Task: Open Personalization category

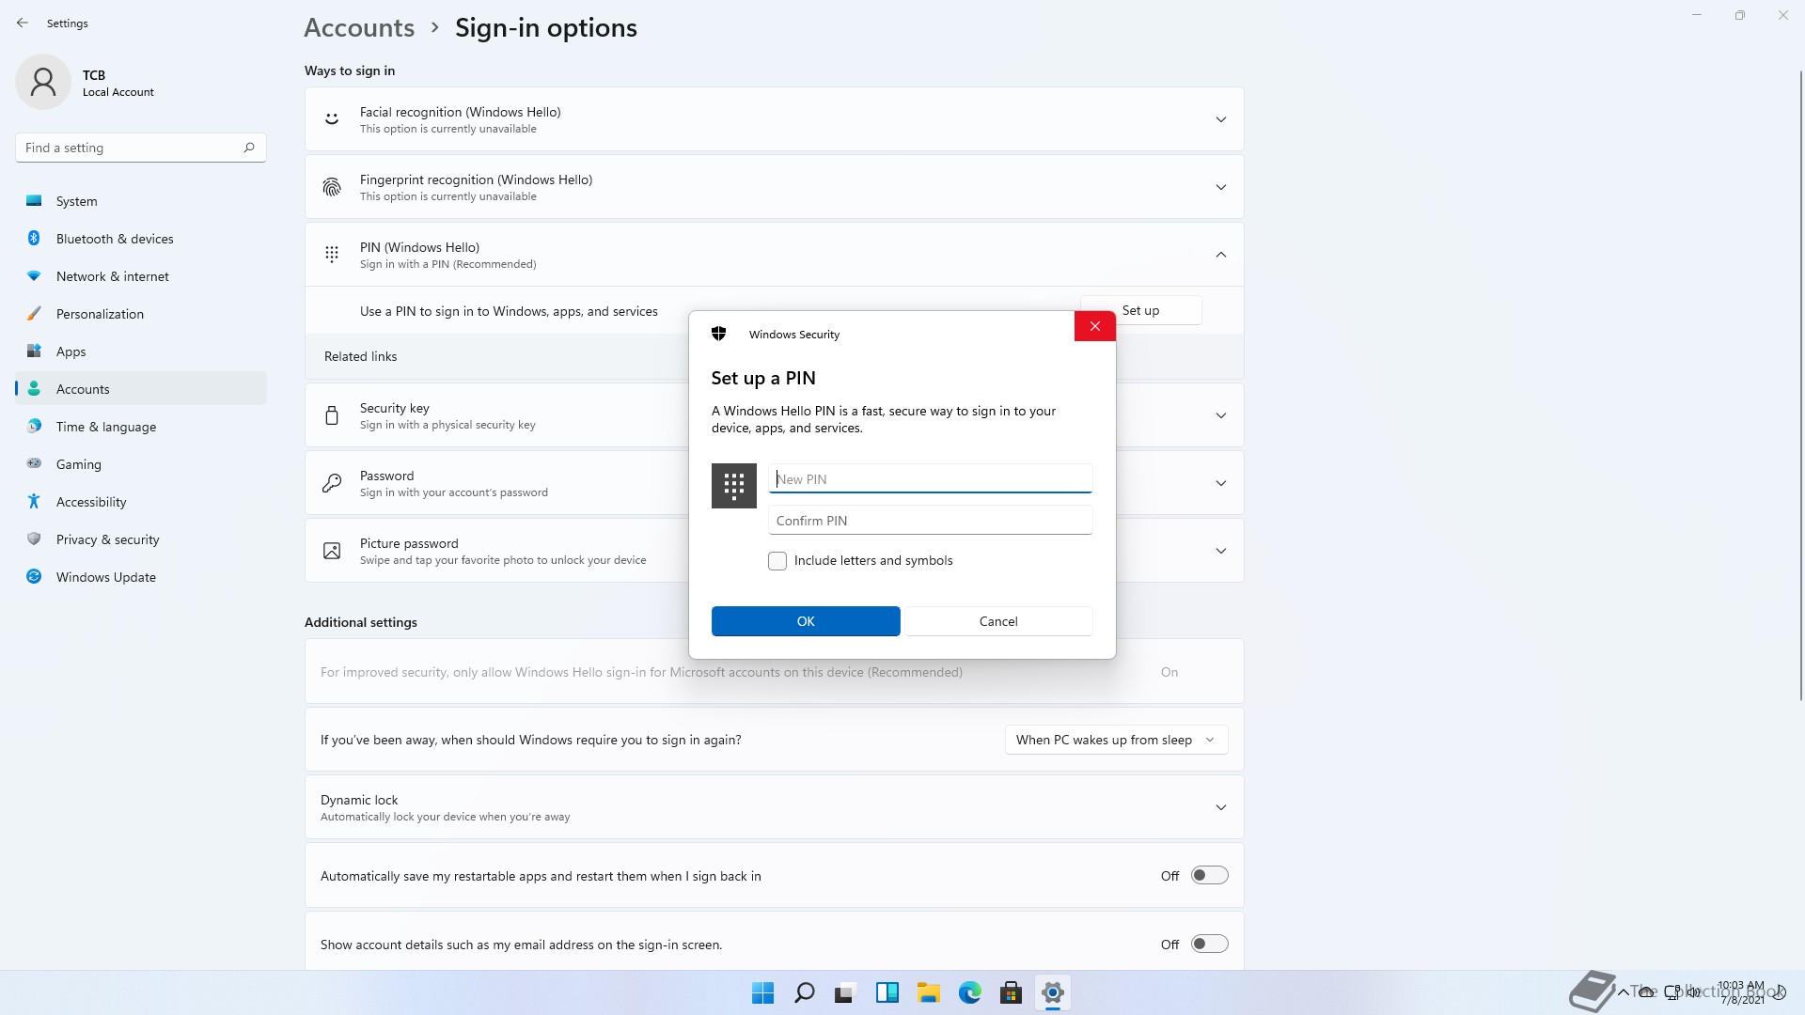Action: pyautogui.click(x=141, y=314)
